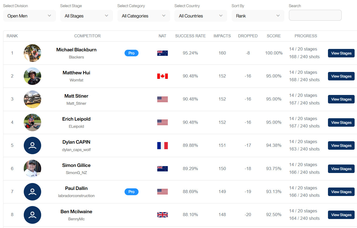Click Michael Blackburn's Pro badge
The image size is (357, 228).
tap(131, 53)
